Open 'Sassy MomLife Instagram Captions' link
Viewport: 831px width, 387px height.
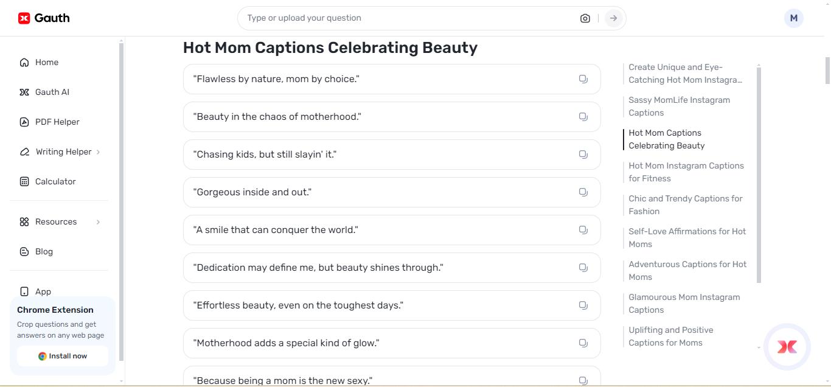click(679, 106)
